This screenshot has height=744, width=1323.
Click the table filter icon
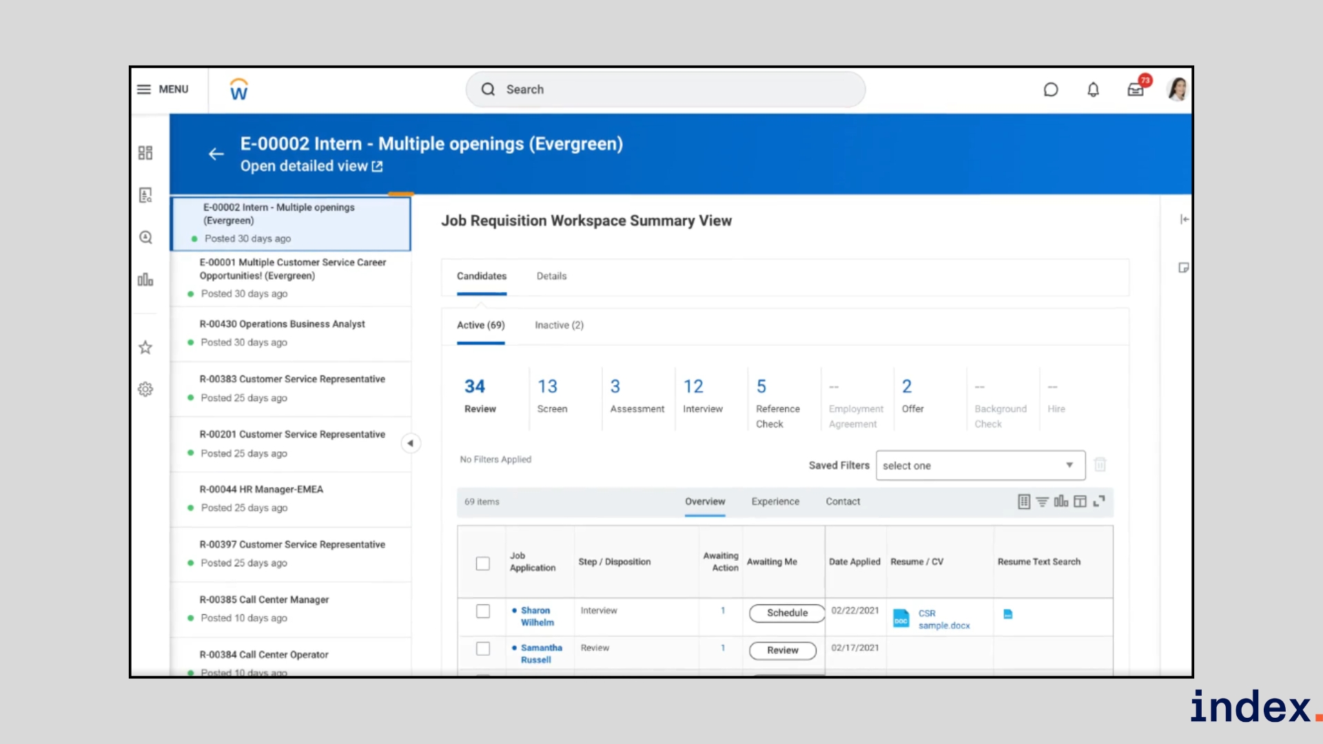1043,502
